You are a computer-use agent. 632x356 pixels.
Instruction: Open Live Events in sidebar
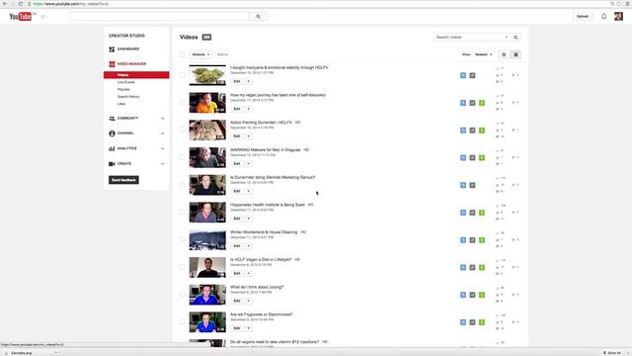(x=126, y=82)
